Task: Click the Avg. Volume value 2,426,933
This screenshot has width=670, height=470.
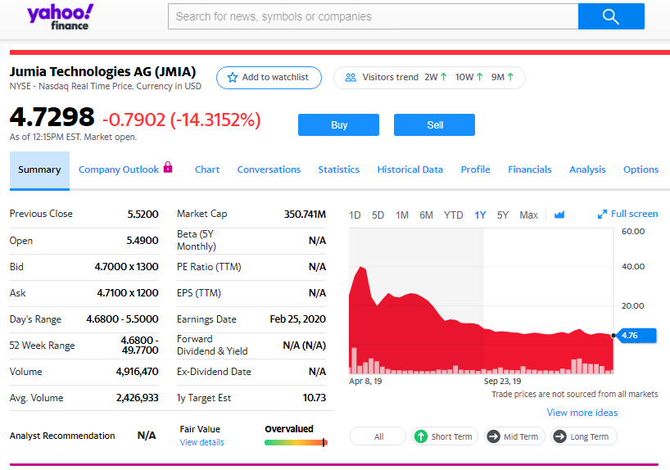Action: click(x=137, y=397)
